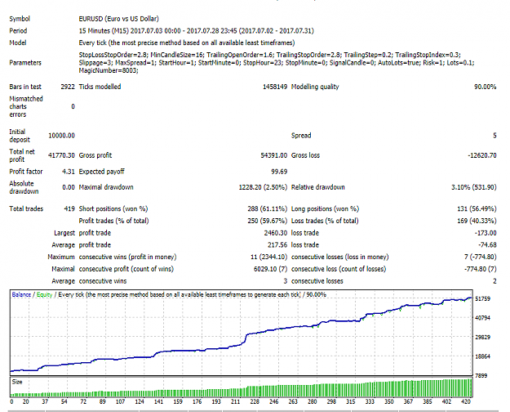Viewport: 510px width, 412px height.
Task: Click Long positions value 131 (56.49%)
Action: tap(477, 209)
